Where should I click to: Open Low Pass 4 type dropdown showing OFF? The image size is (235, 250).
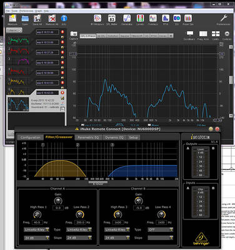161,229
